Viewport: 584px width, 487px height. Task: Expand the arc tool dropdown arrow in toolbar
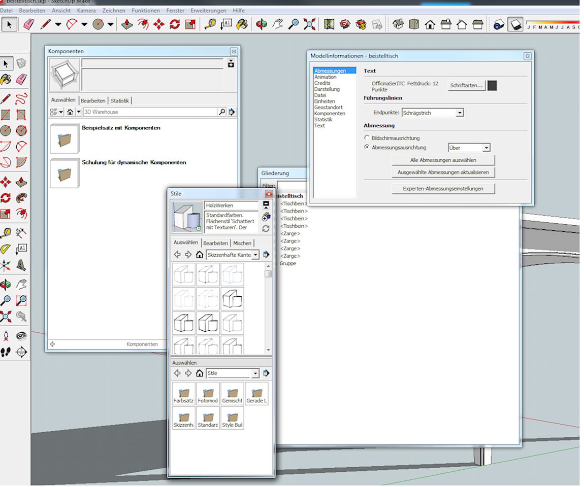[x=84, y=24]
